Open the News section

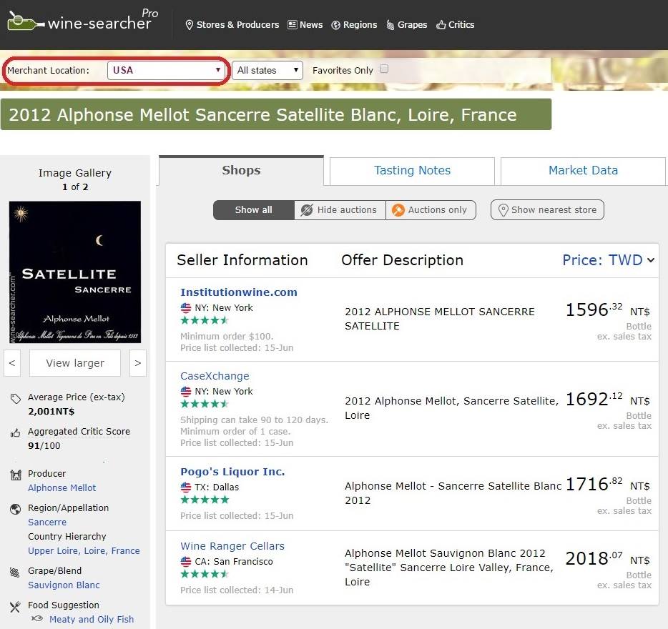(305, 25)
